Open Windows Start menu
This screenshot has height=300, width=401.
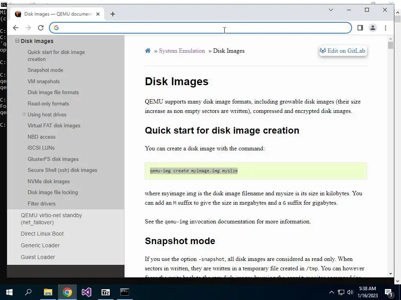9,292
